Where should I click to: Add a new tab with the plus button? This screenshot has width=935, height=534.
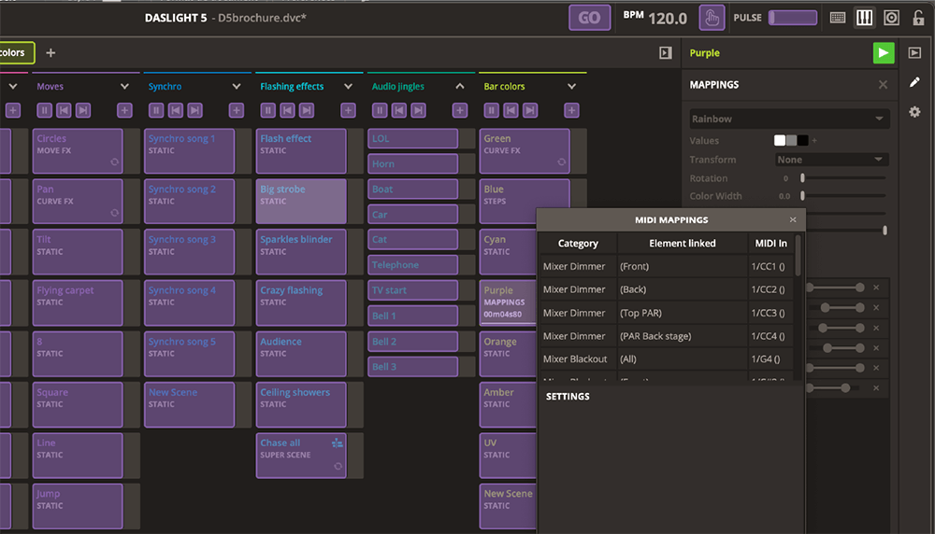click(50, 53)
